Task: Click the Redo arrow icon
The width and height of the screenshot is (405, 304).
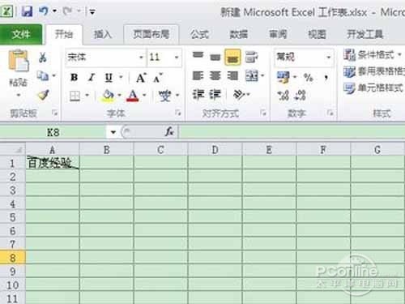Action: click(x=67, y=11)
